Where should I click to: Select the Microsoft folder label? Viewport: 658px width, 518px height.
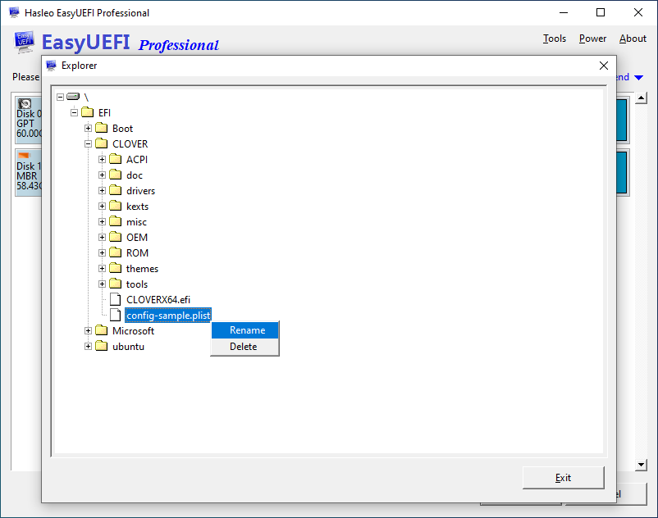[133, 330]
